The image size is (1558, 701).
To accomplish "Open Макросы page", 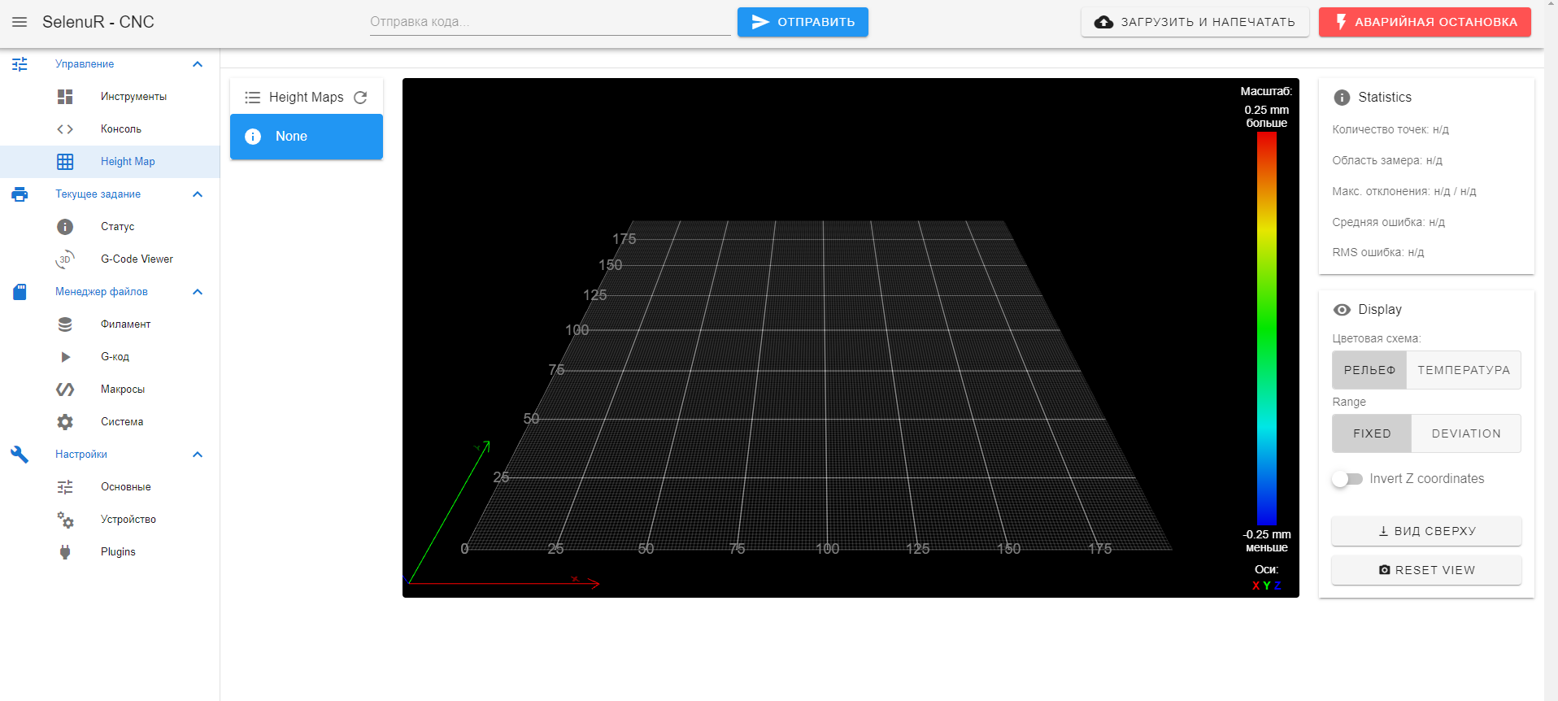I will (110, 390).
